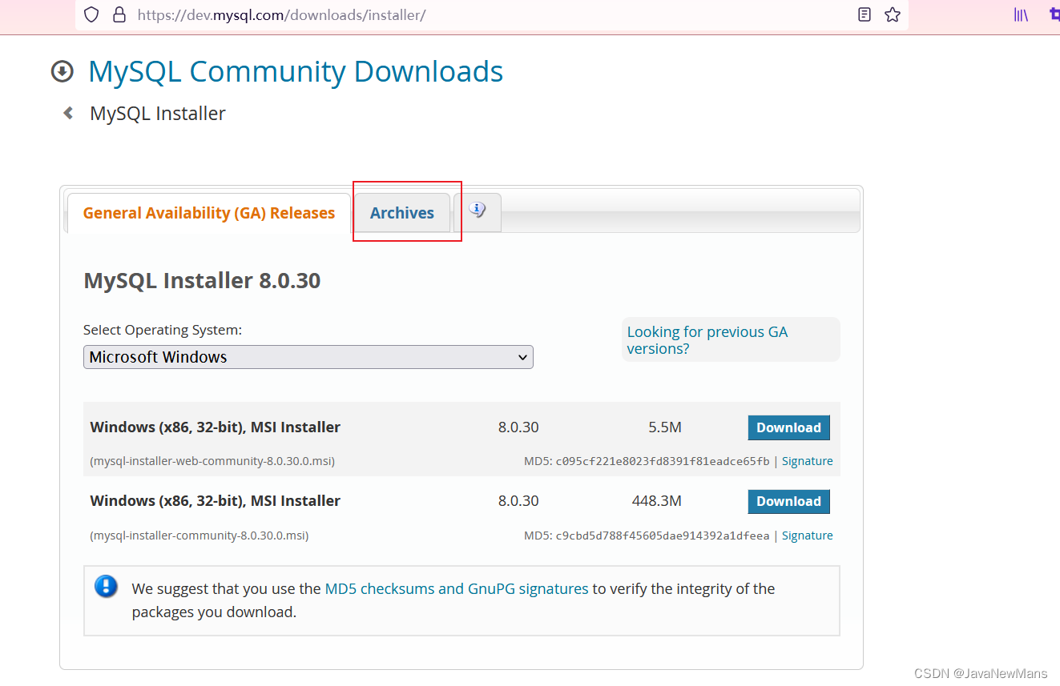Select General Availability (GA) Releases tab
This screenshot has height=686, width=1060.
pyautogui.click(x=209, y=213)
